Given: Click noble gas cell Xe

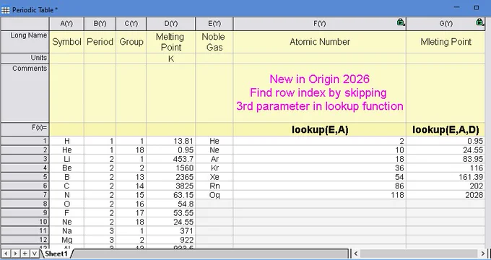Looking at the screenshot, I should point(214,177).
